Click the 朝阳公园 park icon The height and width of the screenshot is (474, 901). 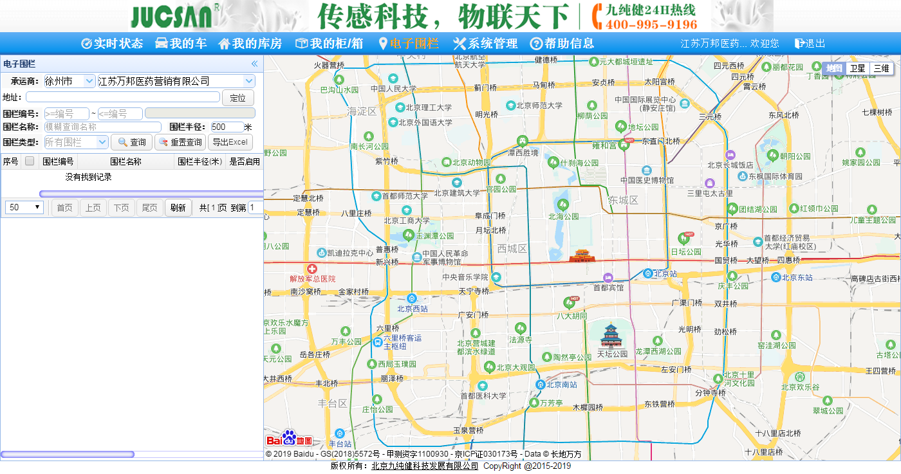tap(773, 155)
